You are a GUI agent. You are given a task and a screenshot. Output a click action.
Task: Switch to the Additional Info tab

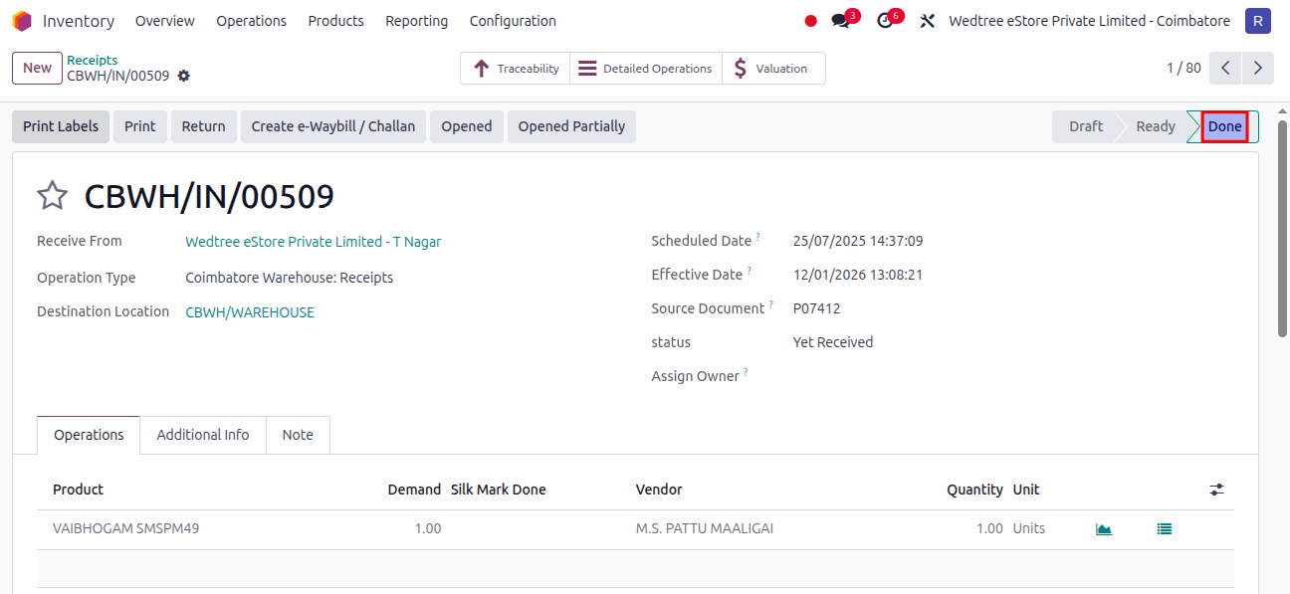click(203, 435)
